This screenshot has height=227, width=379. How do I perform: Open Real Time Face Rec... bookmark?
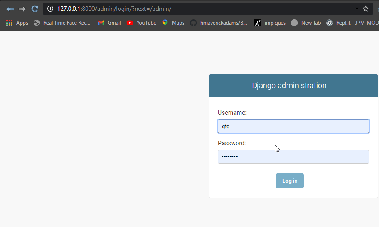pyautogui.click(x=62, y=23)
